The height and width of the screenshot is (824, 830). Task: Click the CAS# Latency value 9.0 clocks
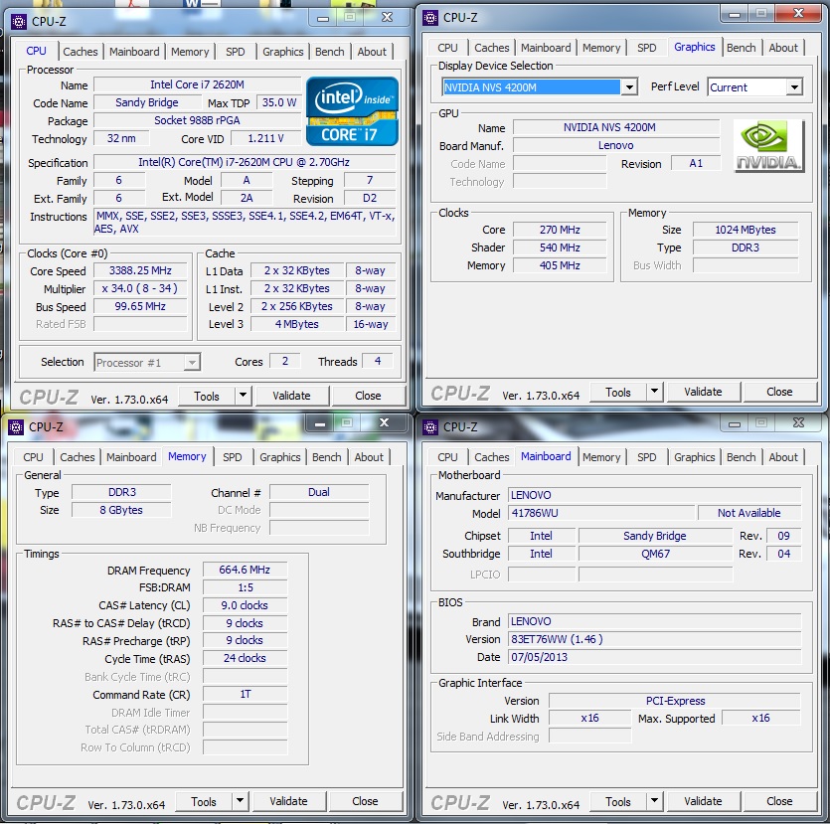(245, 605)
